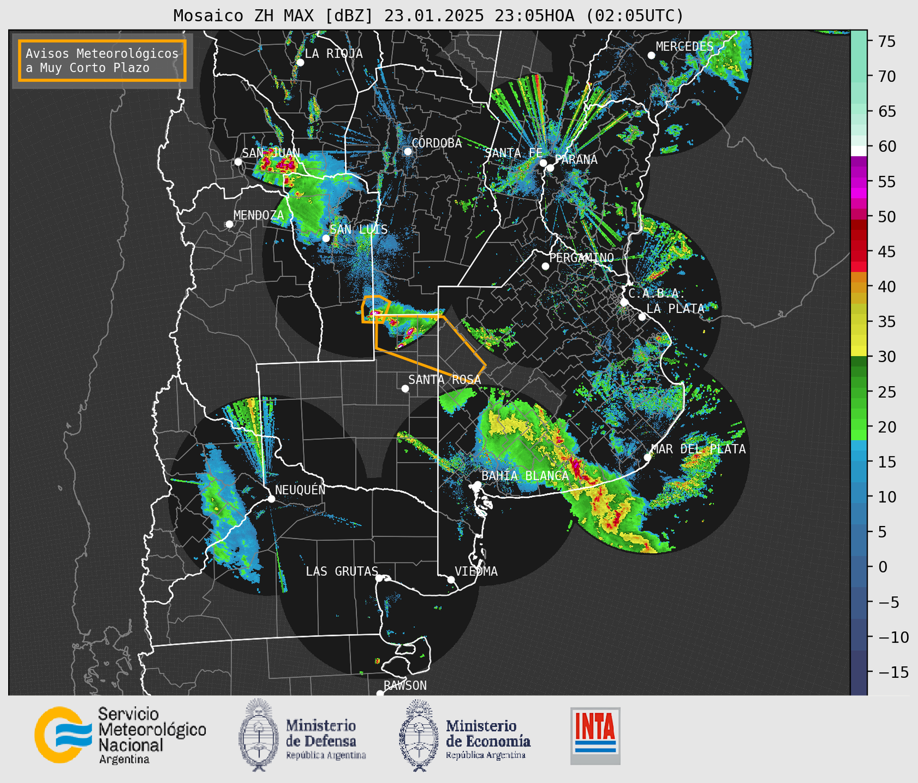Click the MAR DEL PLATA city marker dot

point(647,457)
